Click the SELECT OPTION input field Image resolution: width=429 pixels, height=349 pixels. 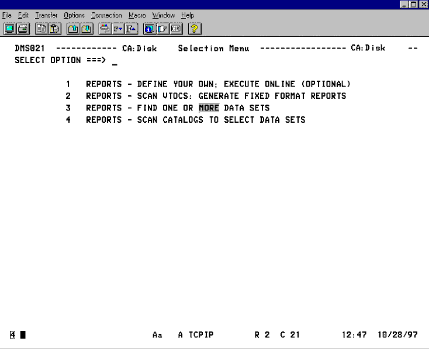click(x=115, y=60)
